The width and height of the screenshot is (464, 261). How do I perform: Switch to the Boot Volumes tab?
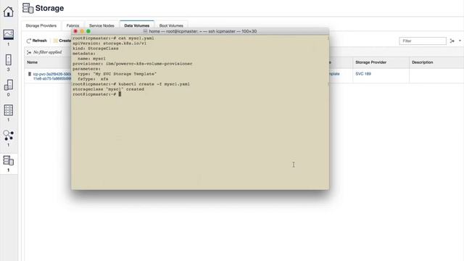[x=171, y=26]
